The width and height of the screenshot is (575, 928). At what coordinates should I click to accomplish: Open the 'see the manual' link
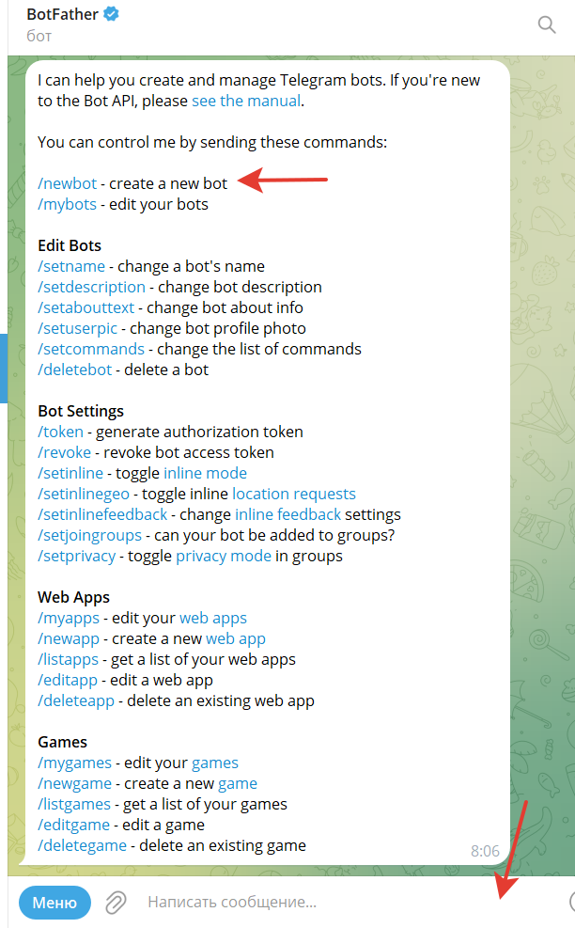point(246,101)
